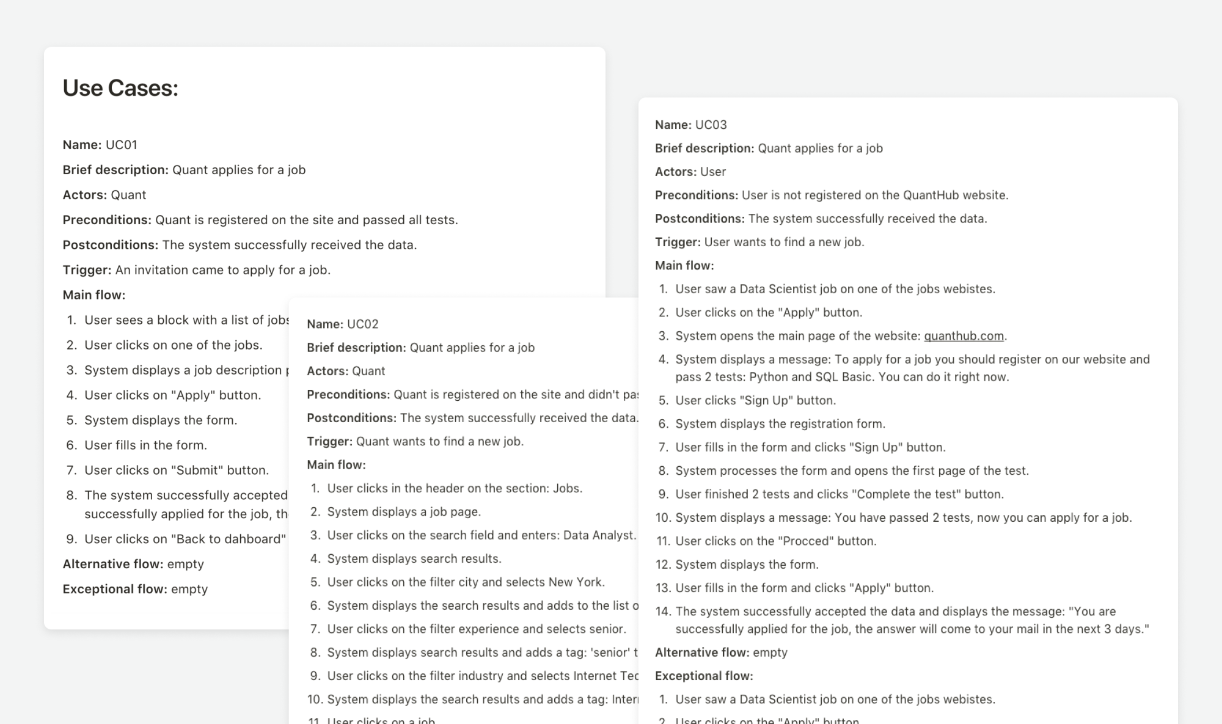Click UC03 step 'User fills in the form and clicks "Sign Up" button.'
The height and width of the screenshot is (724, 1222).
(810, 447)
